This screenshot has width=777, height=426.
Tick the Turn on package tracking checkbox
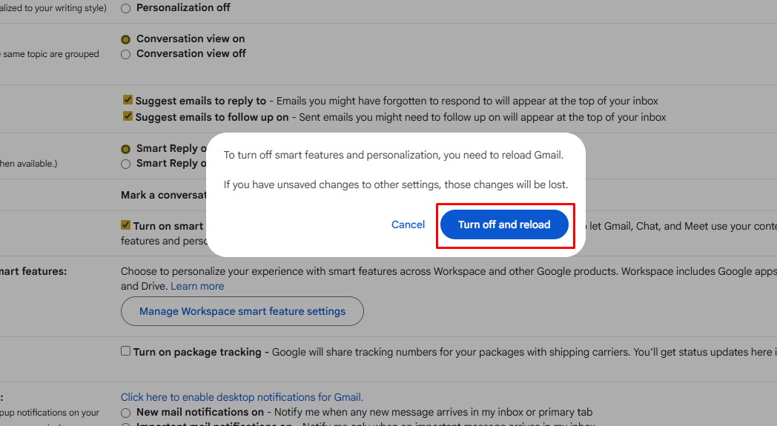pyautogui.click(x=126, y=351)
